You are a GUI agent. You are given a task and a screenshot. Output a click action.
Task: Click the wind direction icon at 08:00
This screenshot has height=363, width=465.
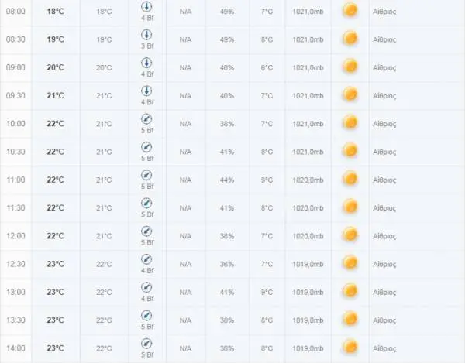click(x=146, y=6)
